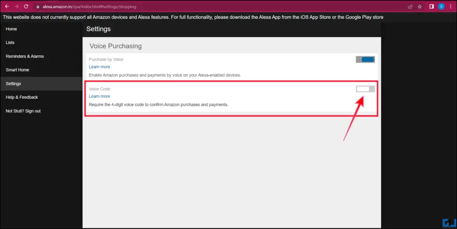Viewport: 457px width, 229px height.
Task: Open the browser side panel icon
Action: click(x=432, y=6)
